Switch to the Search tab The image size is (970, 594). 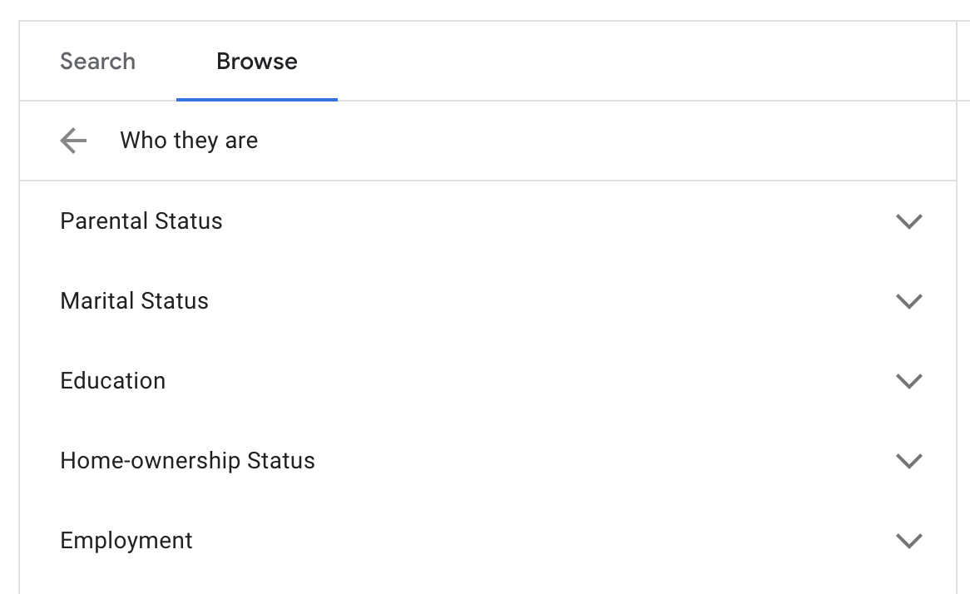[97, 62]
